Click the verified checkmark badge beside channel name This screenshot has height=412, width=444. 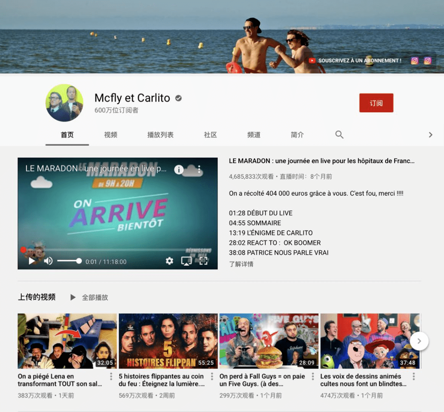click(x=178, y=98)
